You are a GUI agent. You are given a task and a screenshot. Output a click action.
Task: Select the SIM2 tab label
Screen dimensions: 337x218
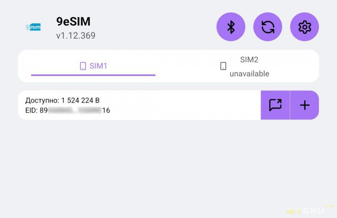[x=249, y=60]
